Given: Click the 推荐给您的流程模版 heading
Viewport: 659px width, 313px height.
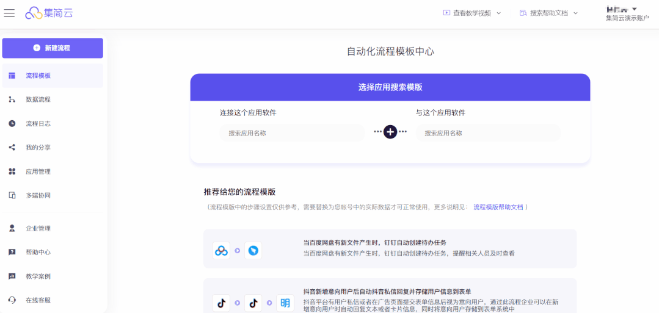Looking at the screenshot, I should tap(239, 192).
